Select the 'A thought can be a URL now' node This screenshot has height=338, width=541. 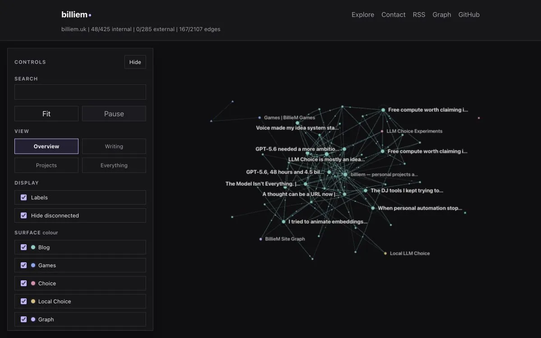(344, 194)
